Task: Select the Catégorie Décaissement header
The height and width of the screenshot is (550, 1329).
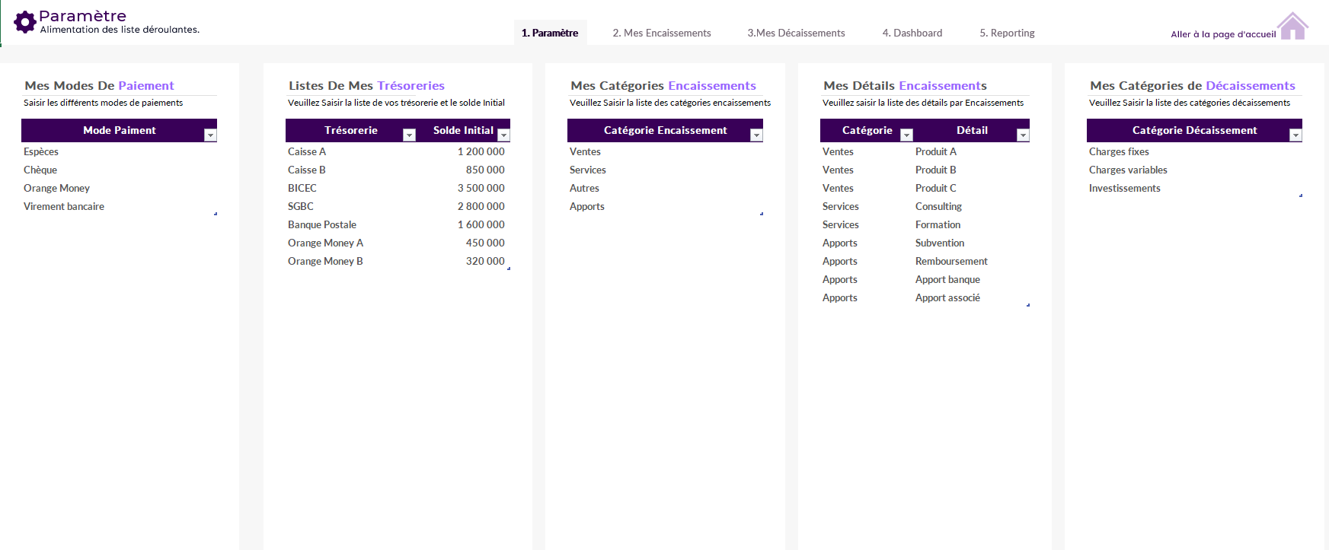Action: [x=1194, y=130]
